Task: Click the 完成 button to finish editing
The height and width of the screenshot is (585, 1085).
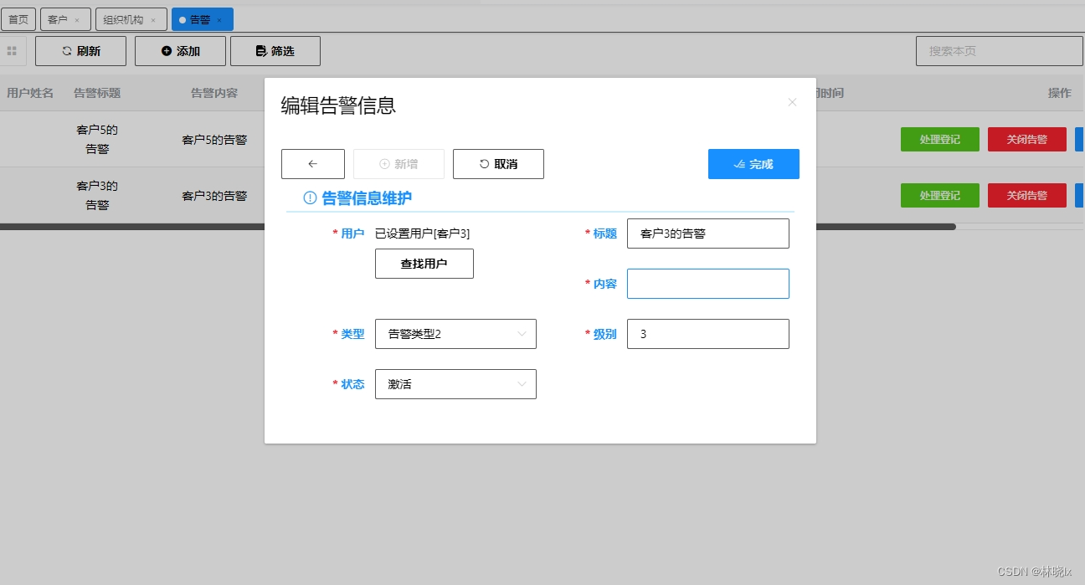Action: tap(753, 164)
